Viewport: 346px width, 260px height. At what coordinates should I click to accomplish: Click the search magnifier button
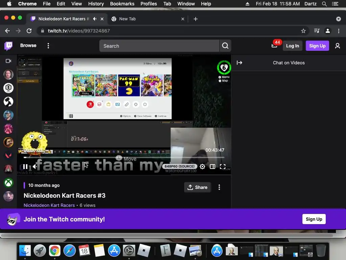tap(225, 46)
